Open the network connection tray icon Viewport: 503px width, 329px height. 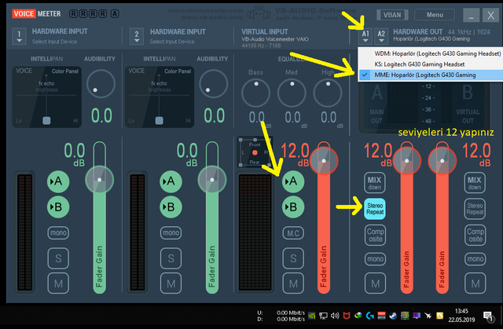click(x=323, y=316)
